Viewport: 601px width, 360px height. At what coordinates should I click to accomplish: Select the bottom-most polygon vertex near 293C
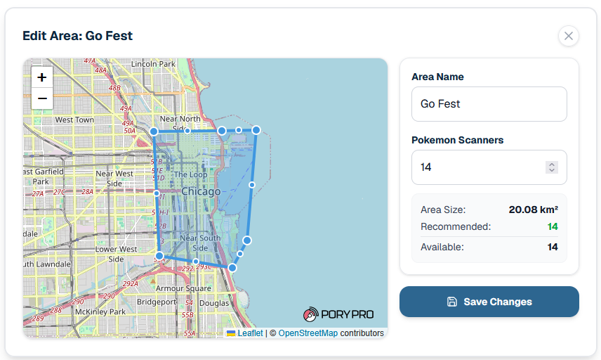(x=232, y=267)
